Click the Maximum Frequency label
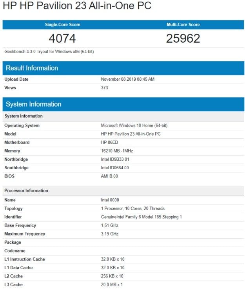Viewport: 245px width, 290px height. point(25,234)
